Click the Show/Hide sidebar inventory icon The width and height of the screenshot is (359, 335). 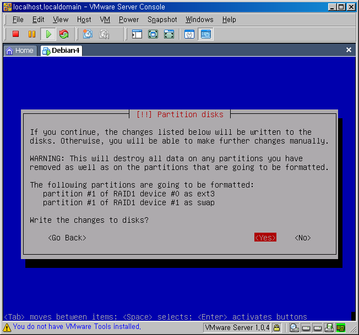(x=137, y=34)
